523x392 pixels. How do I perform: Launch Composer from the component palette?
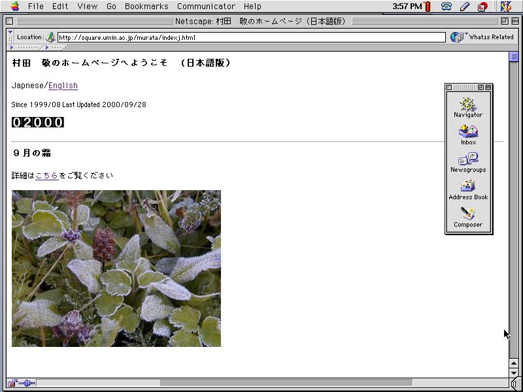(x=468, y=217)
